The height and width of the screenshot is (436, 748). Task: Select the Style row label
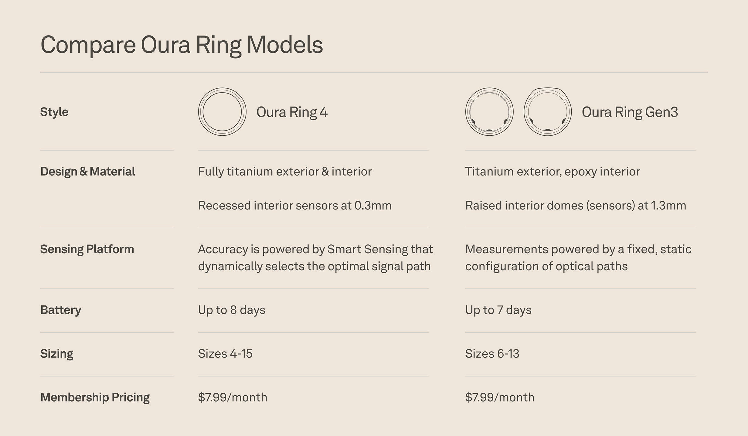pyautogui.click(x=54, y=112)
